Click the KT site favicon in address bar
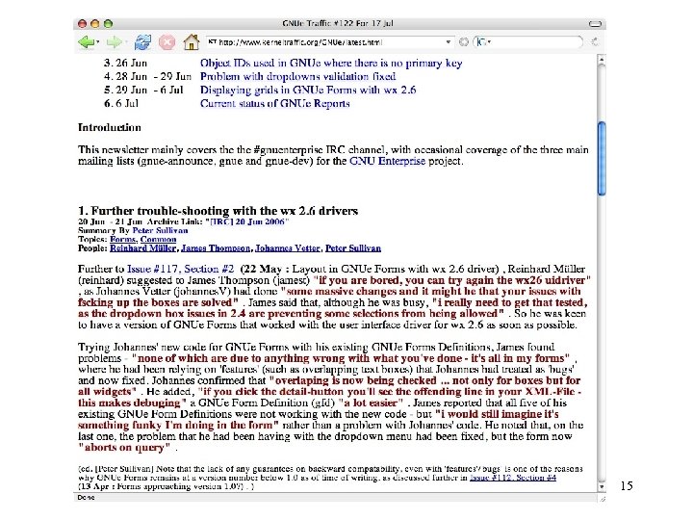The height and width of the screenshot is (520, 693). 213,42
